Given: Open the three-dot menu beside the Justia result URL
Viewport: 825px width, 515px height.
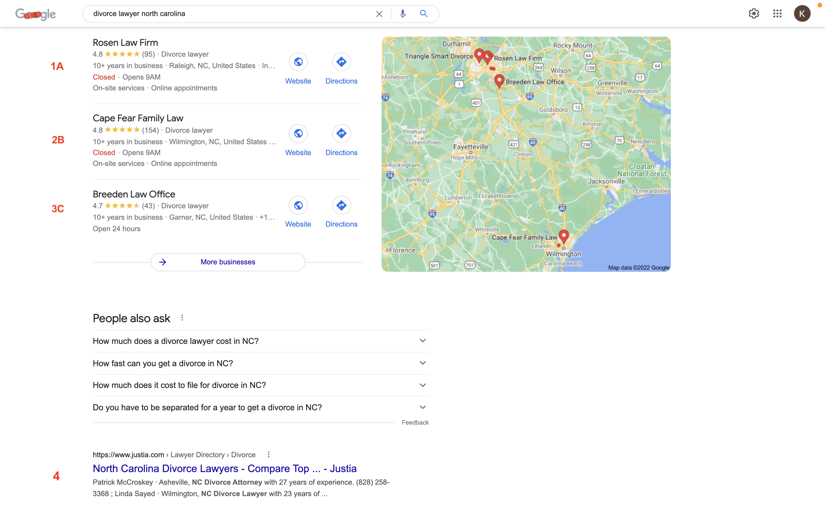Looking at the screenshot, I should (269, 454).
